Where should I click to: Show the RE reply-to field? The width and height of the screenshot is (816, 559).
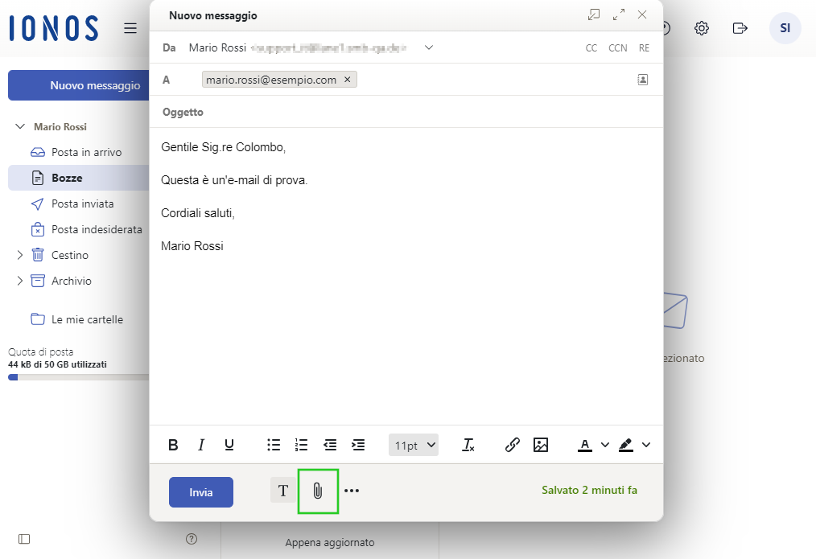tap(645, 47)
